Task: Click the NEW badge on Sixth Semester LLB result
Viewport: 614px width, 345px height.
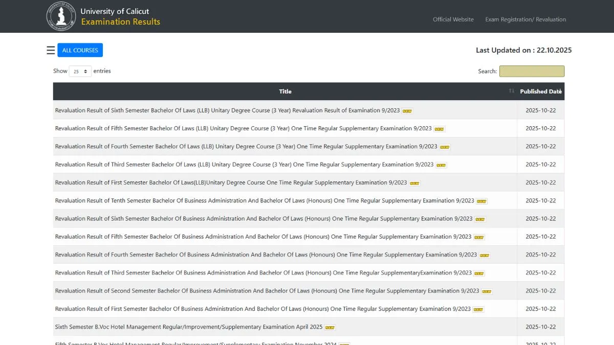Action: (x=407, y=111)
